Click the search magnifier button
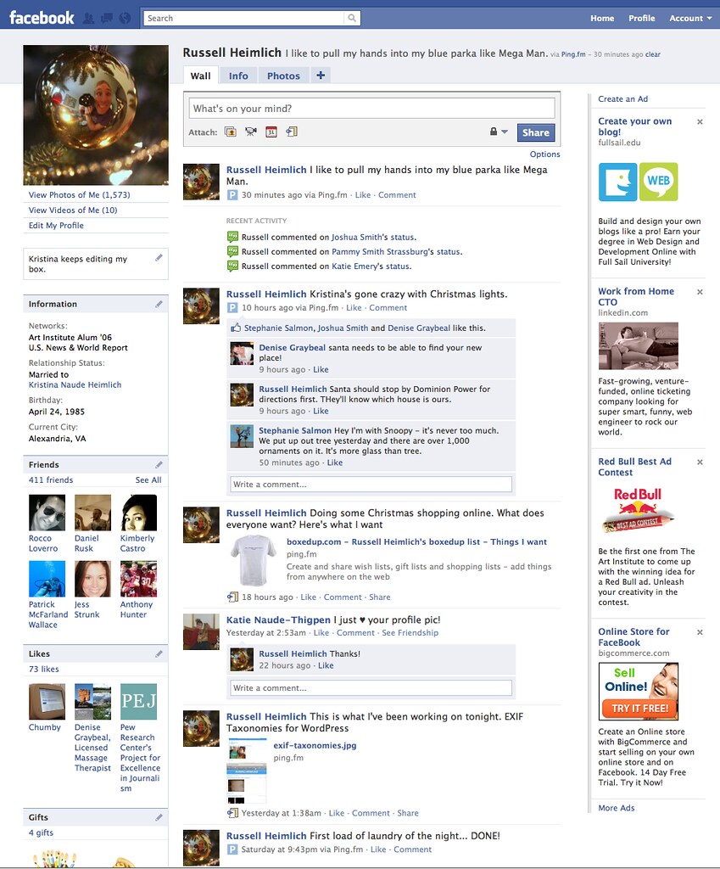This screenshot has width=720, height=869. coord(352,19)
